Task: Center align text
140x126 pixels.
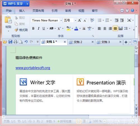Action: [105, 28]
